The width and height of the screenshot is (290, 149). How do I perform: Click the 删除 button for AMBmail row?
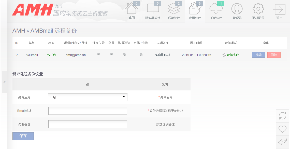[274, 55]
